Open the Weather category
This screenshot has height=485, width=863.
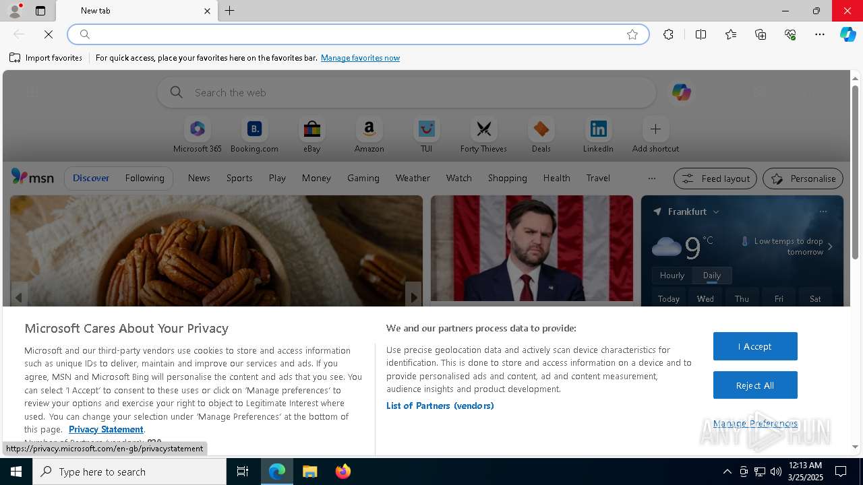click(413, 178)
